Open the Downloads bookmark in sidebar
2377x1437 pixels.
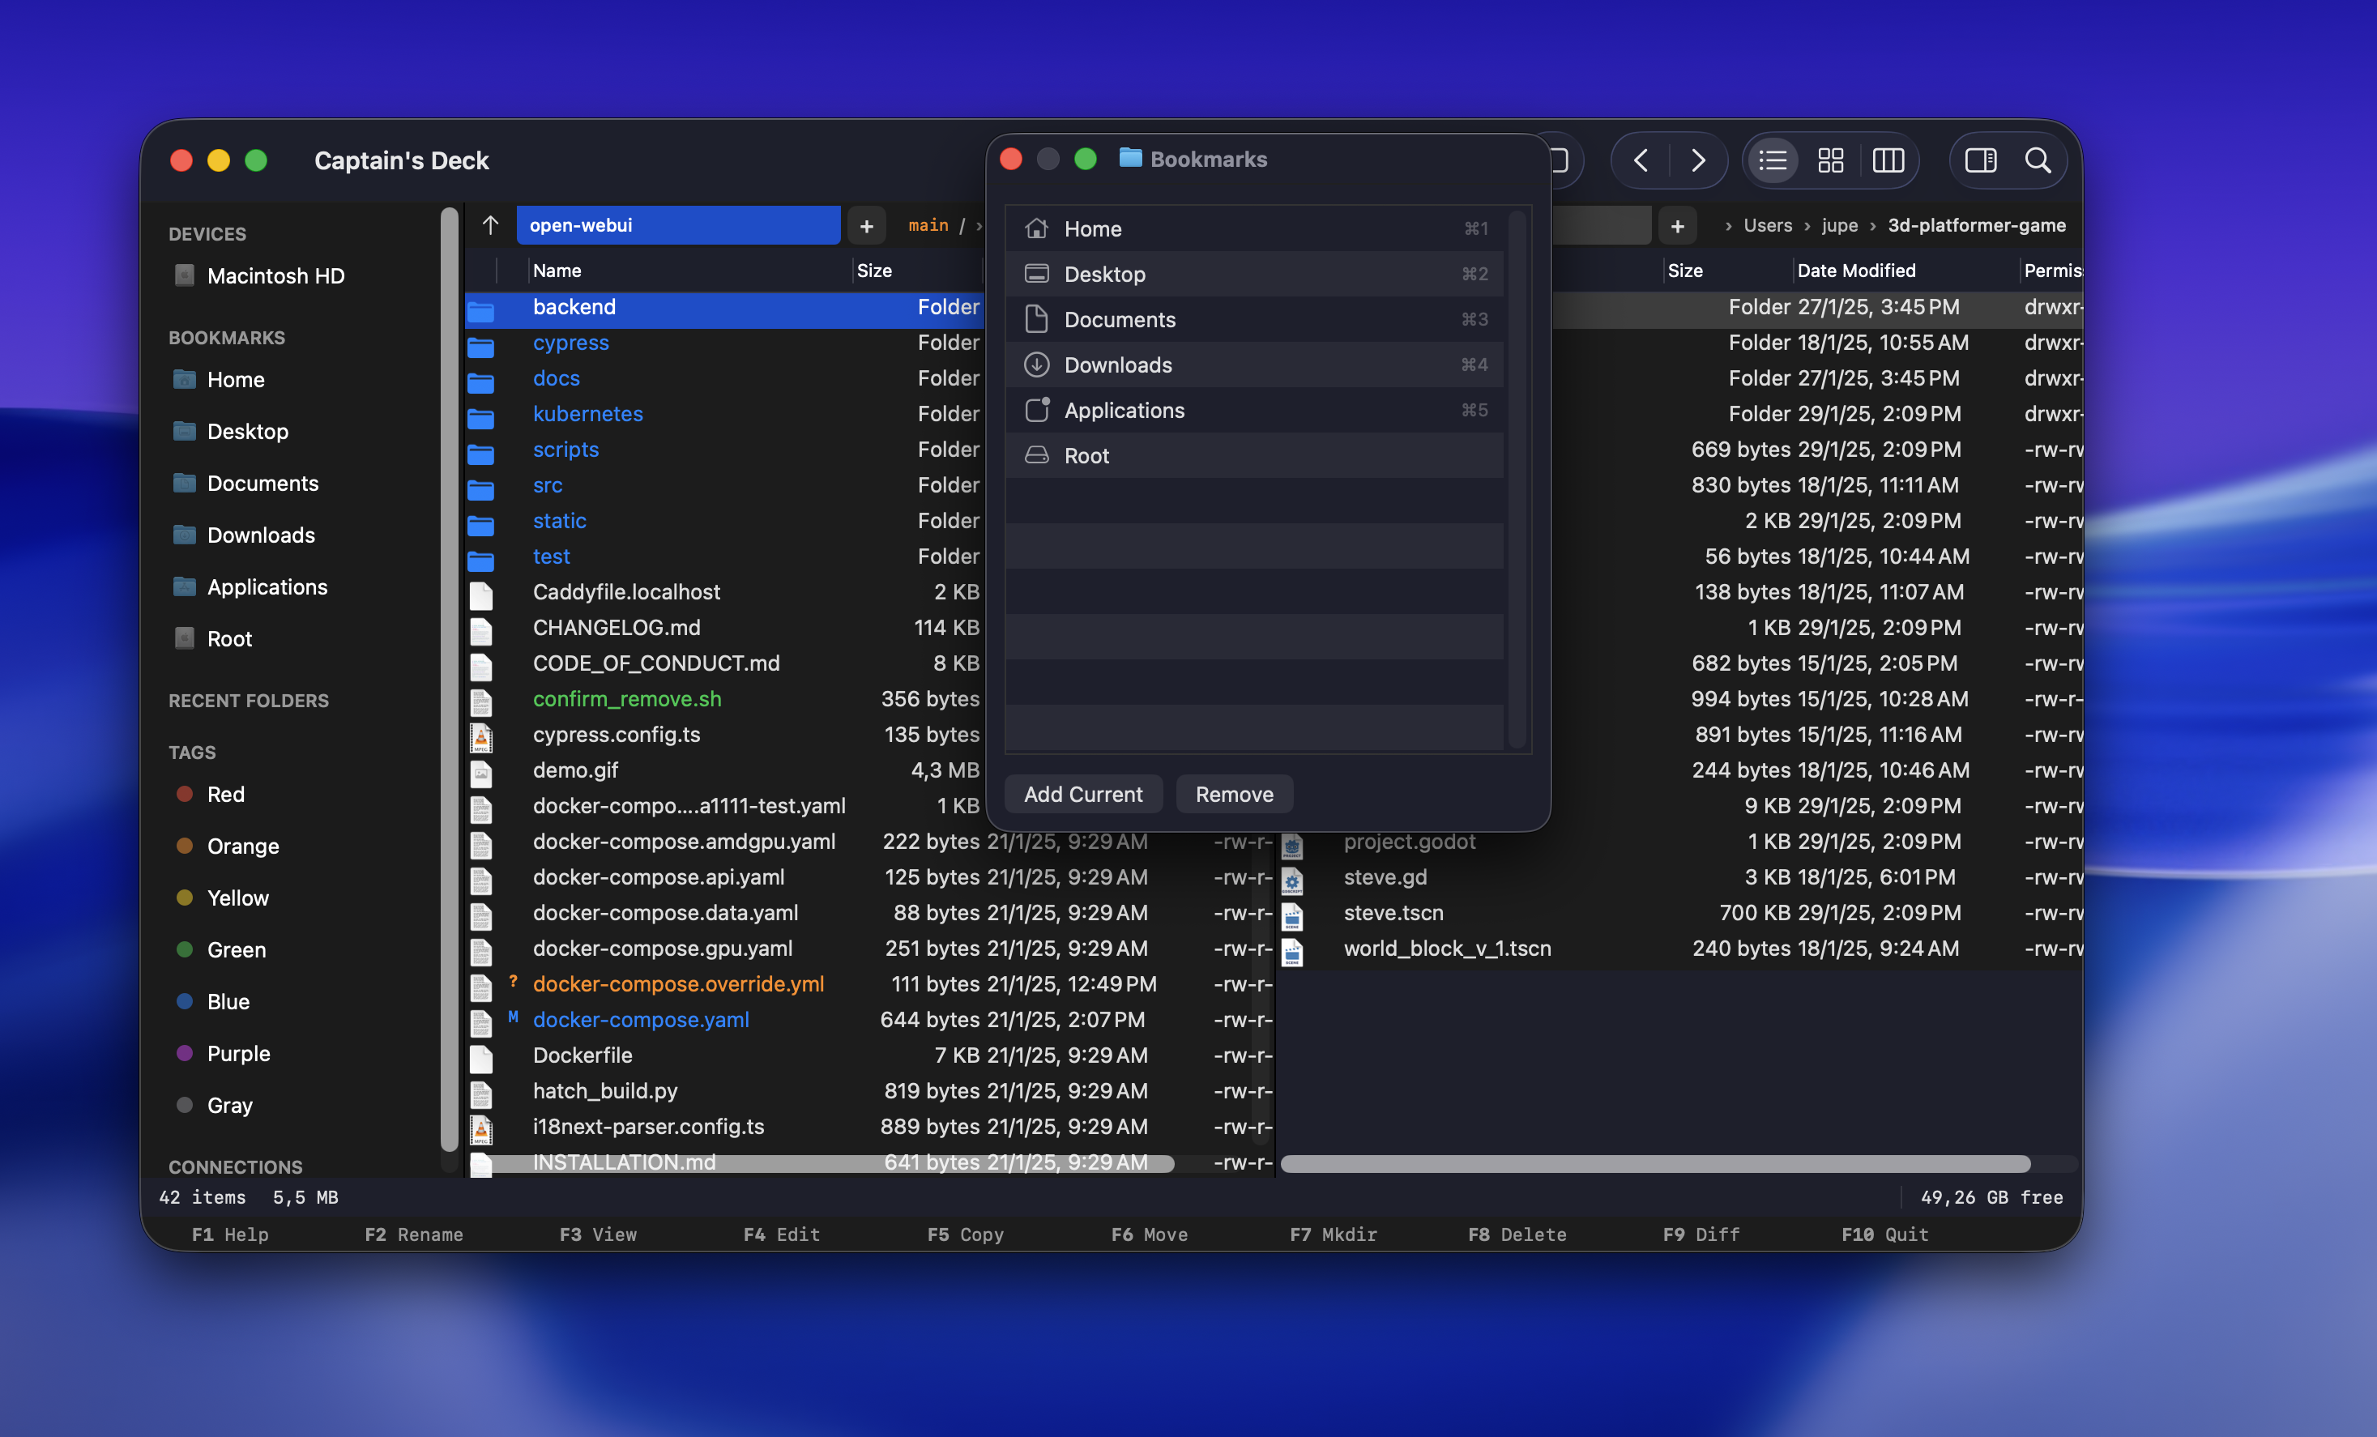261,535
